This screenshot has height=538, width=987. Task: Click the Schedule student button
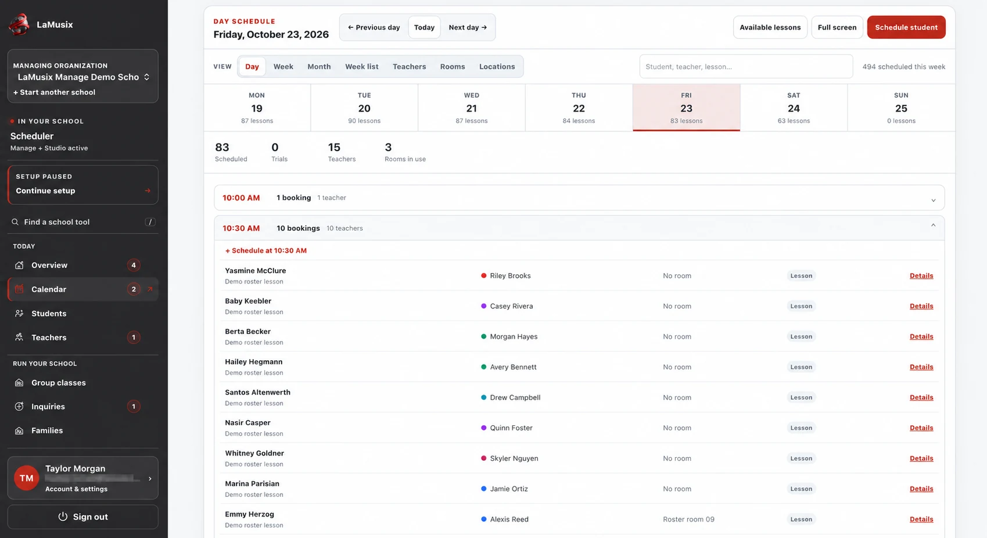[x=906, y=27]
